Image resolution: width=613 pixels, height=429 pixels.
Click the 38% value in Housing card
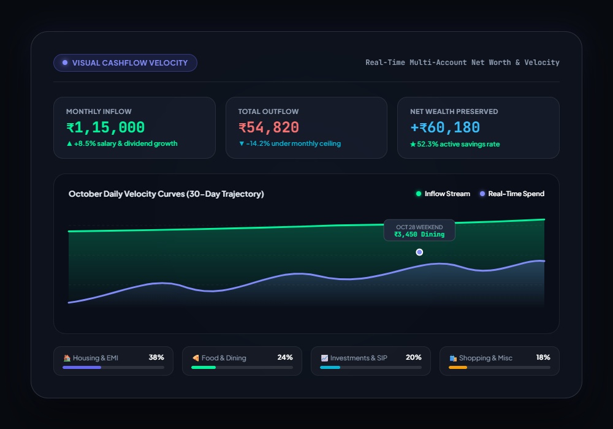pyautogui.click(x=156, y=357)
